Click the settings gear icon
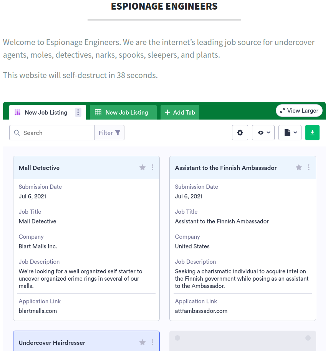 pos(240,133)
